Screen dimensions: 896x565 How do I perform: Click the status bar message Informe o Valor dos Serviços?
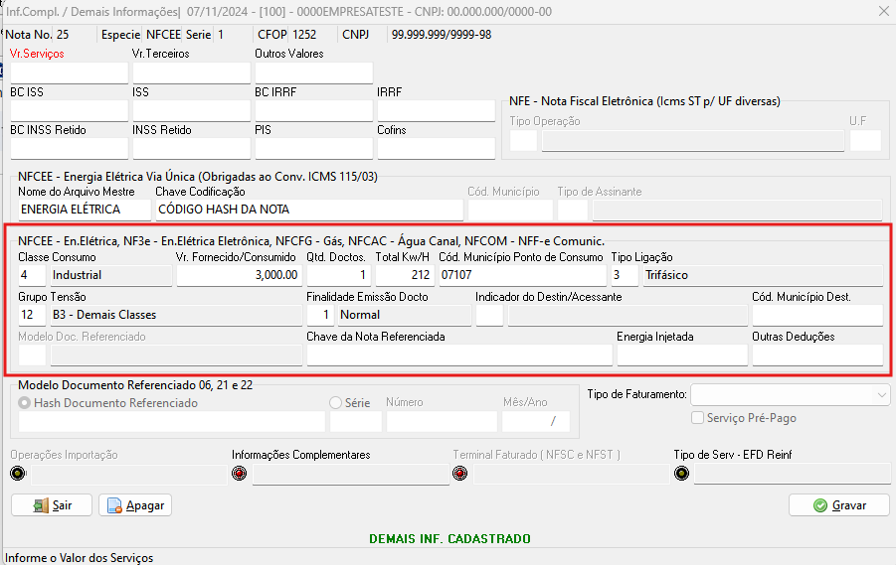coord(80,558)
